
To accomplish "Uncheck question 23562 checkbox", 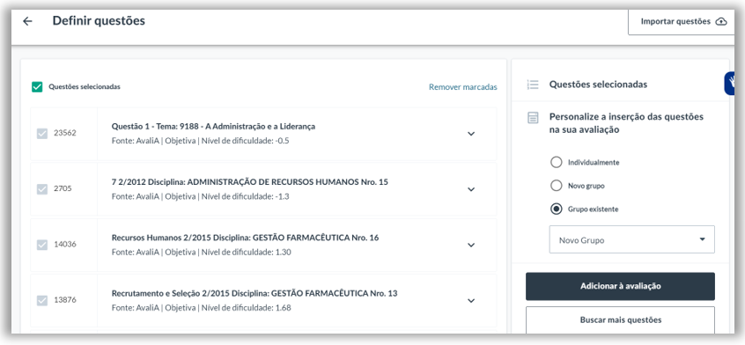I will tap(42, 134).
